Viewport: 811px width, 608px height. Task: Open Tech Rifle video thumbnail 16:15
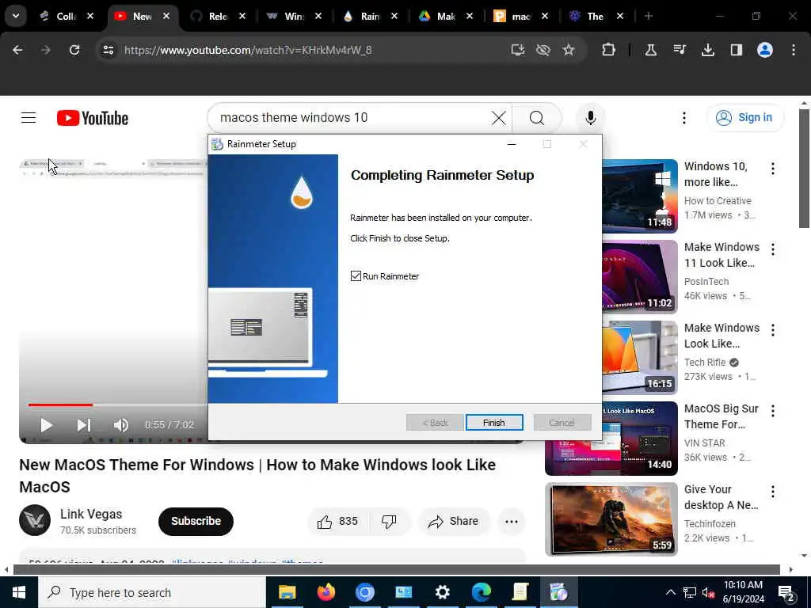tap(640, 357)
